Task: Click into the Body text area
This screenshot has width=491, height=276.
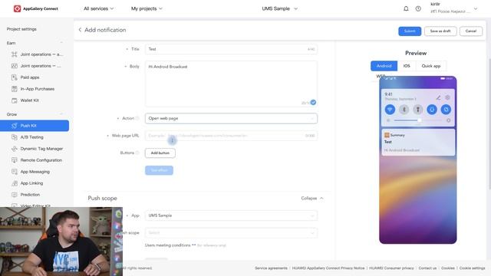Action: tap(231, 84)
